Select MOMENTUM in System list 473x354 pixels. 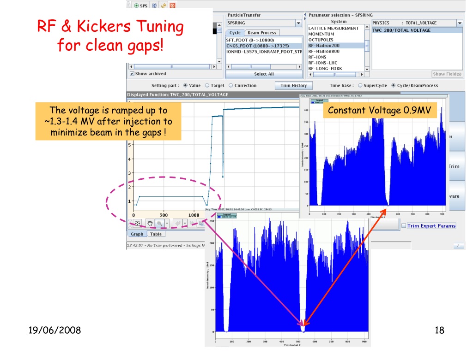(x=336, y=34)
